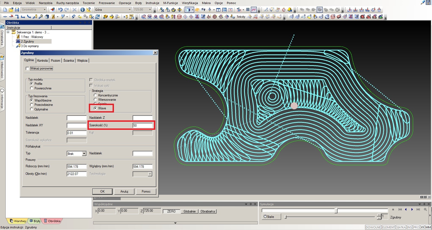This screenshot has height=230, width=432.
Task: Open the Geometria layer dropdown
Action: [45, 10]
